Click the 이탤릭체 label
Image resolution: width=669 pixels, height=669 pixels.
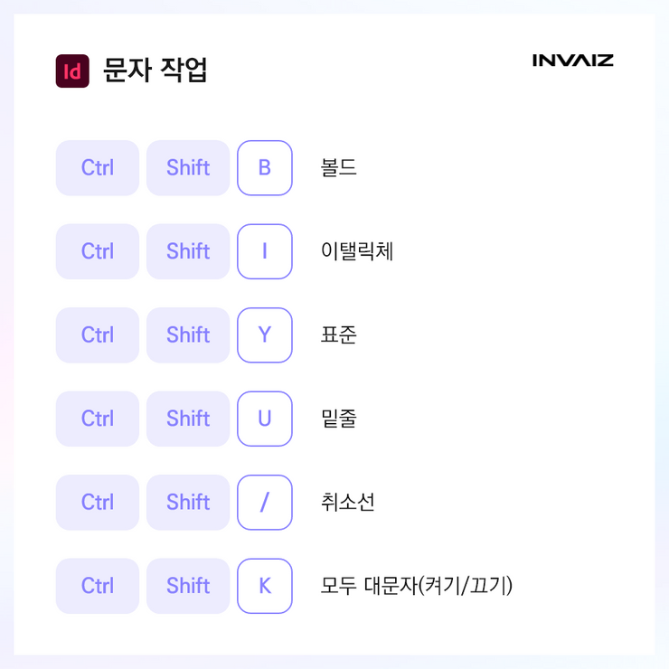pyautogui.click(x=357, y=251)
